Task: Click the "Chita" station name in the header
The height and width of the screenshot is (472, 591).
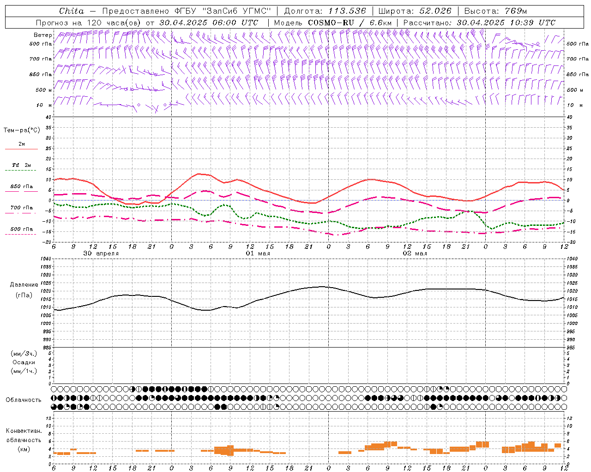Action: (x=72, y=11)
